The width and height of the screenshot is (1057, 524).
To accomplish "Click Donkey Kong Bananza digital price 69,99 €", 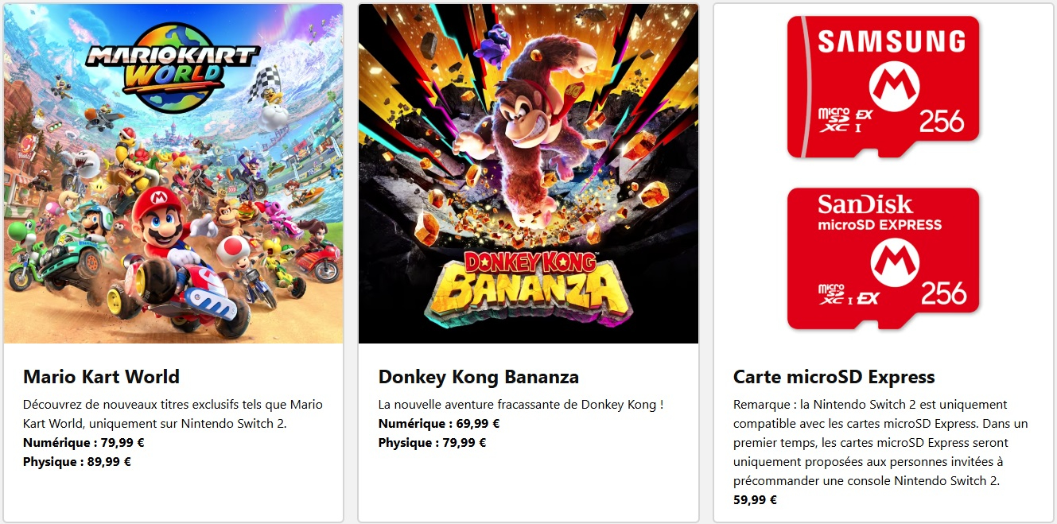I will coord(439,424).
